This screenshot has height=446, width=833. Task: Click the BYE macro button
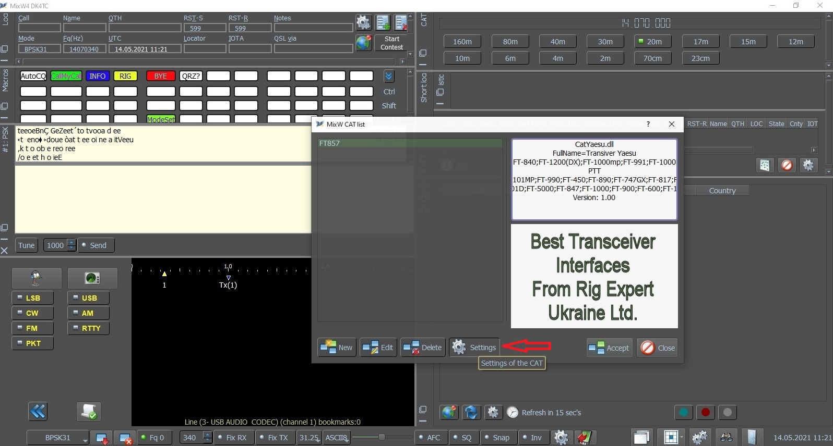pos(161,76)
